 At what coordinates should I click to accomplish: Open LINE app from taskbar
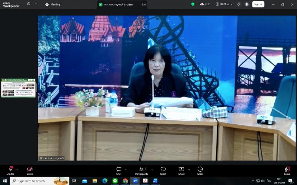115,181
